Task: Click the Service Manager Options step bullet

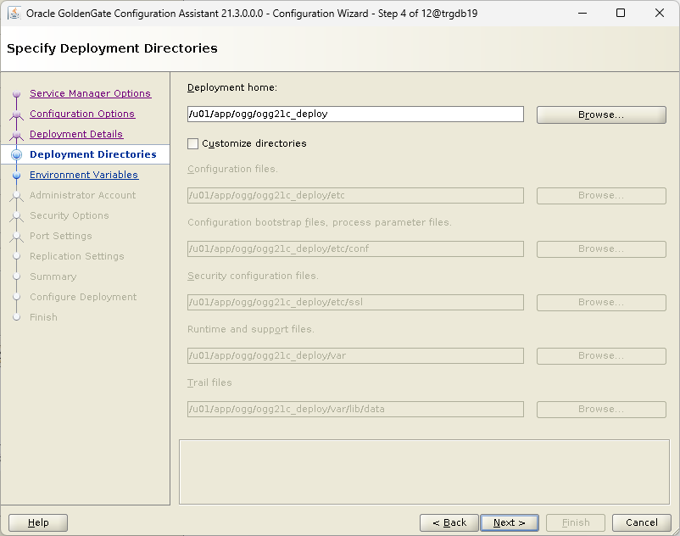Action: tap(16, 93)
